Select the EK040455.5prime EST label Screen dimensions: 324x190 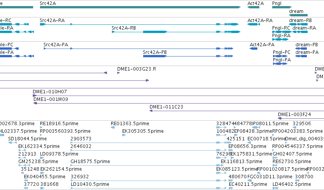click(45, 177)
